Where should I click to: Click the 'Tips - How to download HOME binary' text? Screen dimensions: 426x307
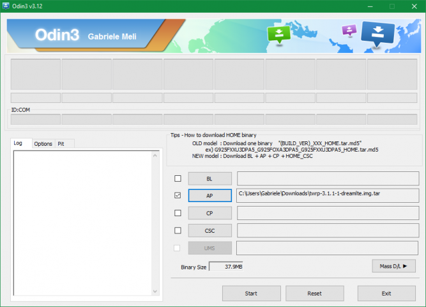pos(213,135)
